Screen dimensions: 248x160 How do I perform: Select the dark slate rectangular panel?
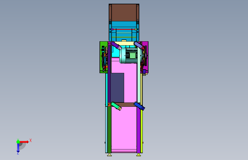coord(117,88)
